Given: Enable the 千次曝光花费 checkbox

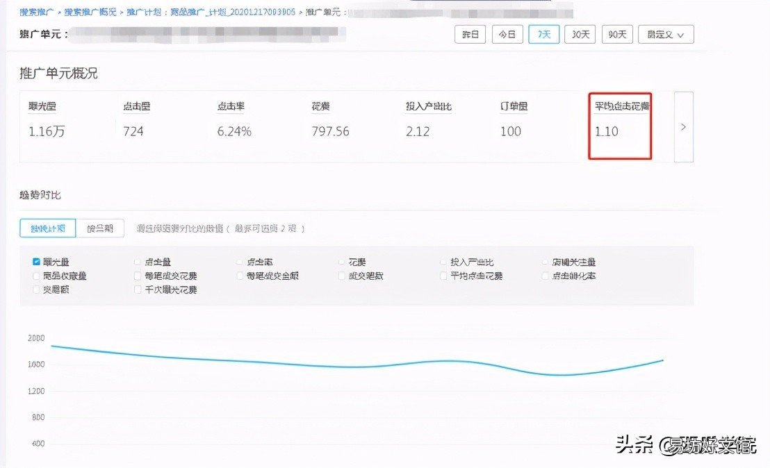Looking at the screenshot, I should pyautogui.click(x=138, y=290).
